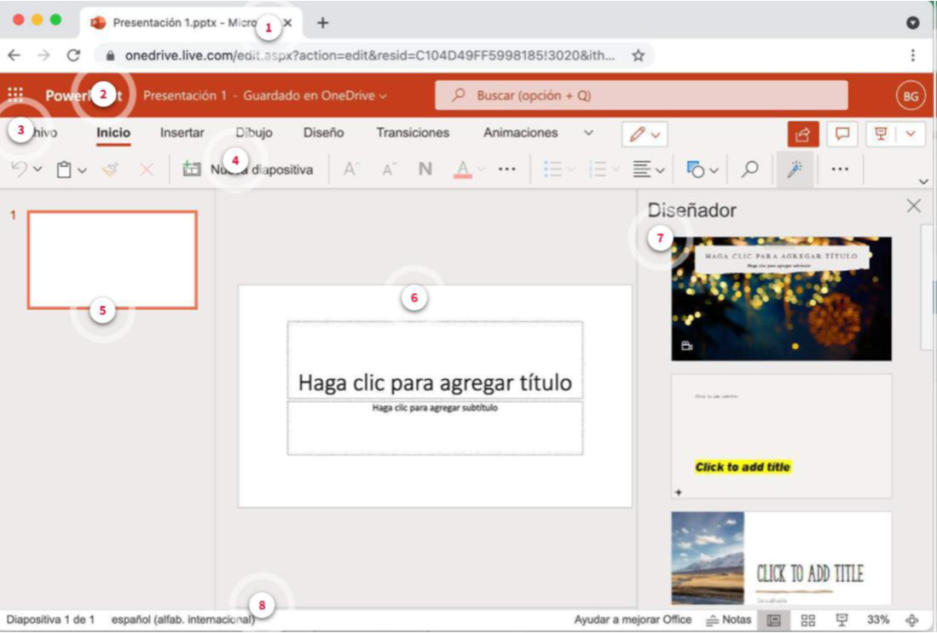This screenshot has width=937, height=633.
Task: Click the share button in the ribbon
Action: point(803,134)
